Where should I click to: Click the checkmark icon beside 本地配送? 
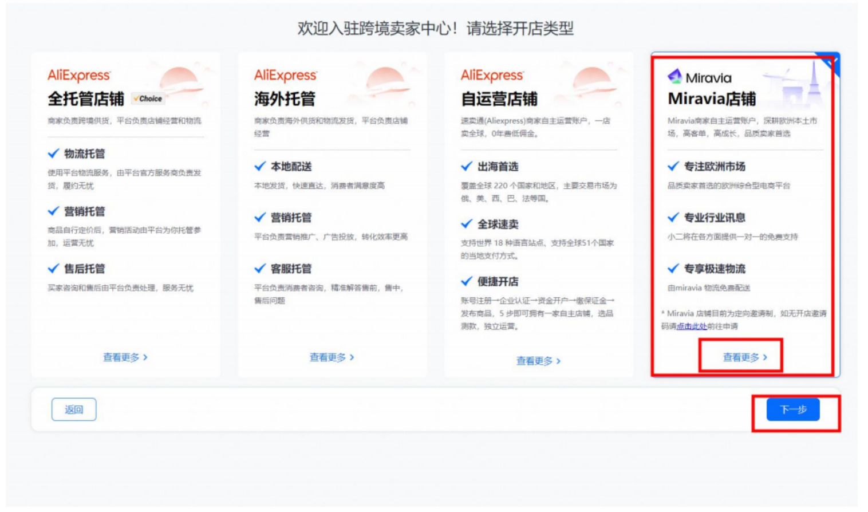(x=260, y=166)
